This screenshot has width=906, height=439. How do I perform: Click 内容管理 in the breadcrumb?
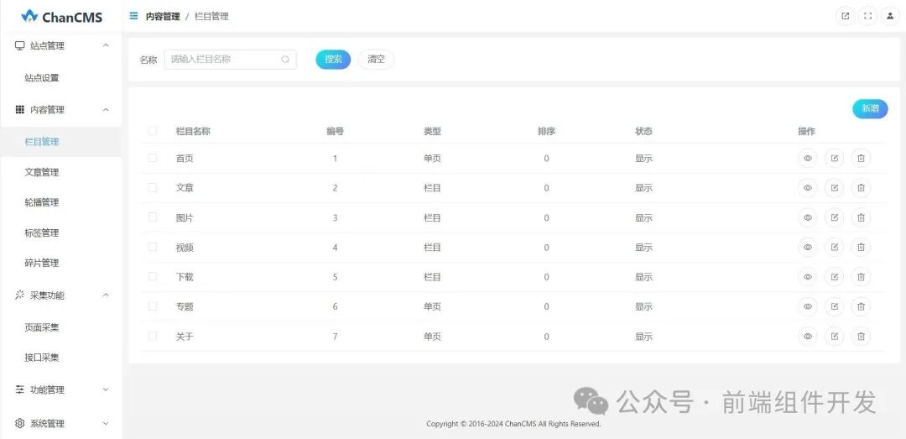pyautogui.click(x=163, y=17)
